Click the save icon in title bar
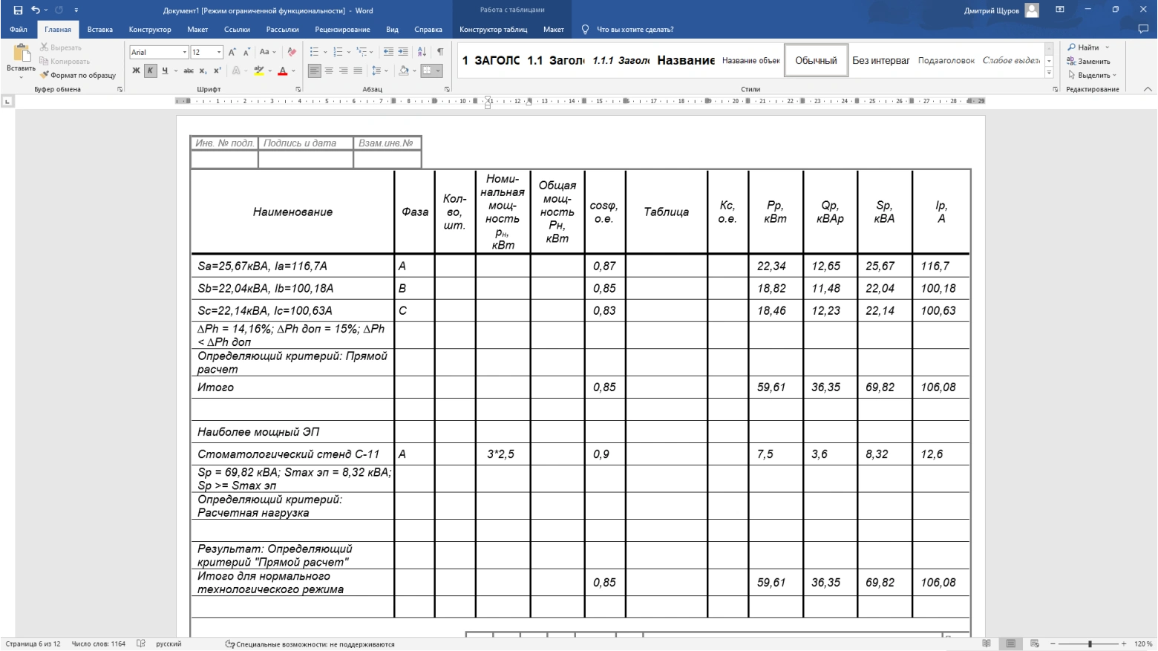The image size is (1158, 651). [18, 10]
